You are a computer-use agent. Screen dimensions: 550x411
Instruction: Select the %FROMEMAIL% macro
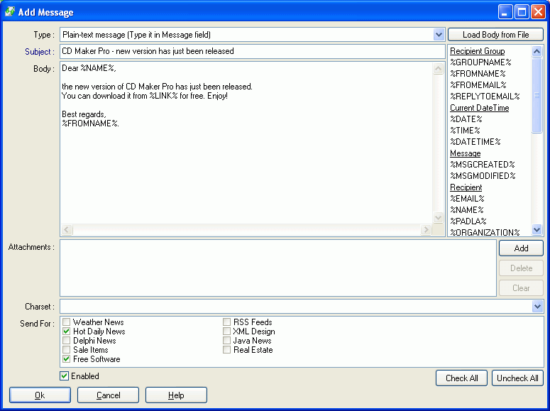(x=478, y=85)
